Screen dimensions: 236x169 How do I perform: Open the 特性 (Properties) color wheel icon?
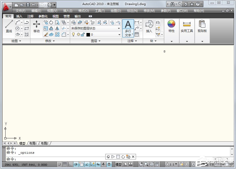pos(171,24)
